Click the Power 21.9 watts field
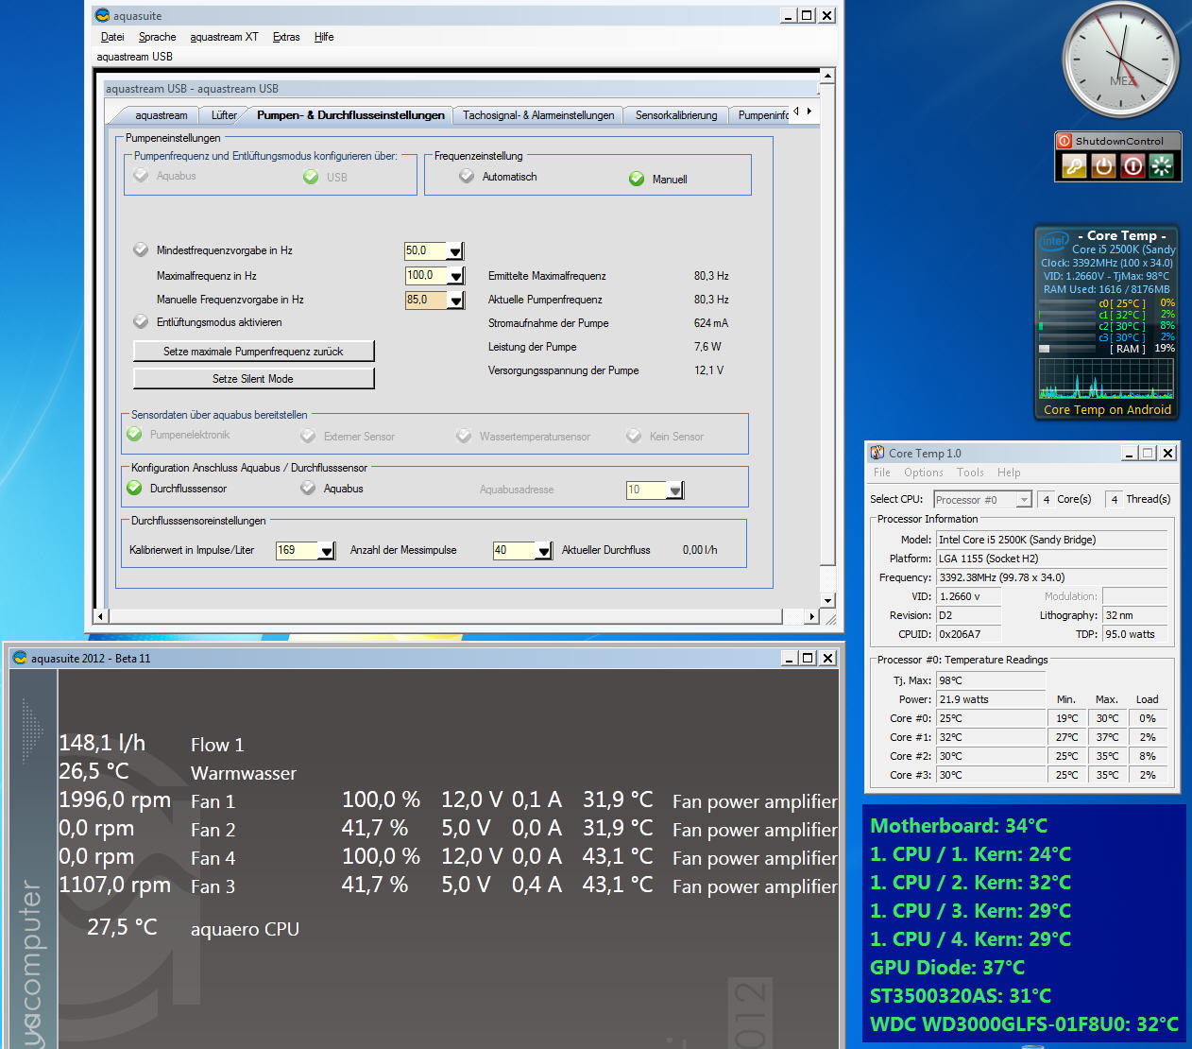This screenshot has height=1049, width=1192. tap(991, 699)
